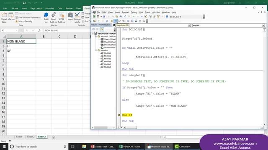Open the Object dropdown above code window
The image size is (268, 150).
(189, 25)
